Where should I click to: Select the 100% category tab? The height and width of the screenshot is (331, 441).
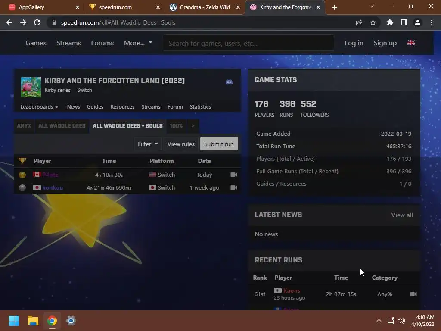click(176, 126)
